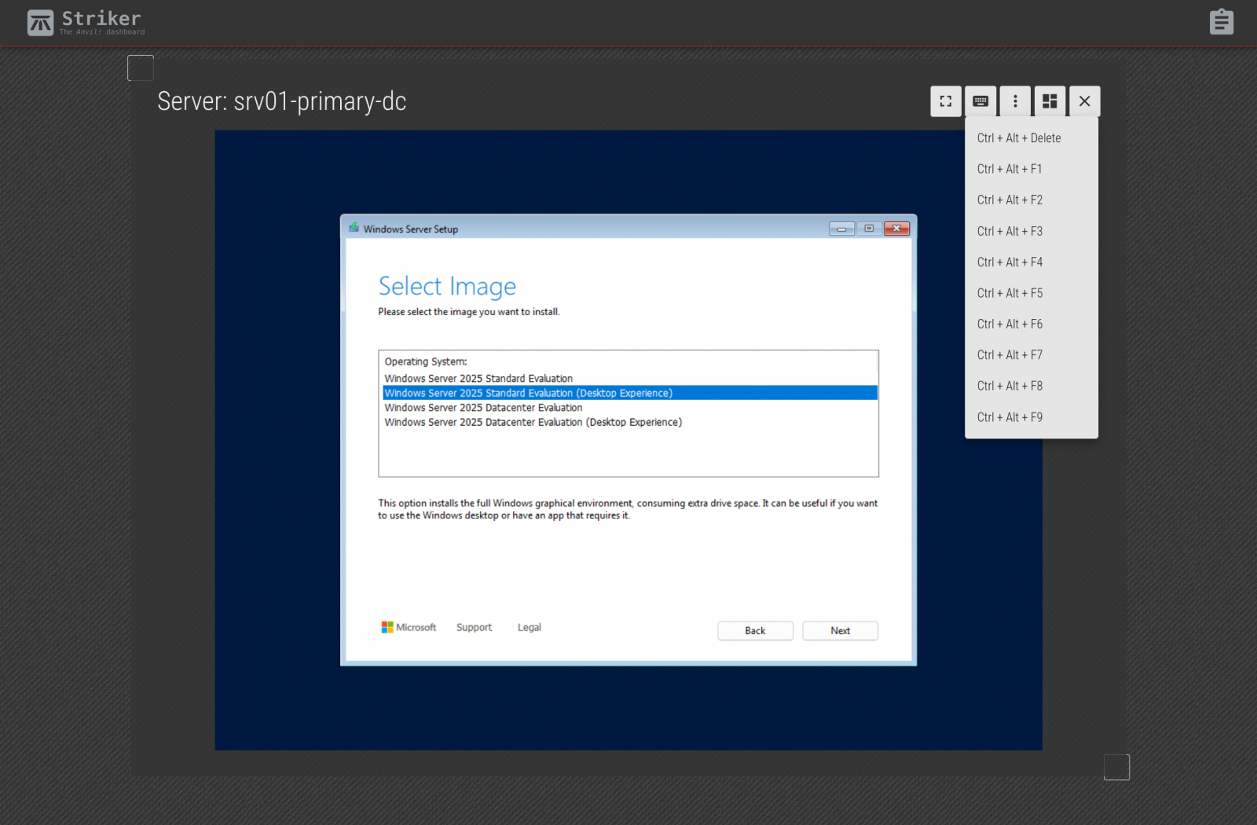
Task: Close the srv01-primary-dc console view
Action: (x=1084, y=101)
